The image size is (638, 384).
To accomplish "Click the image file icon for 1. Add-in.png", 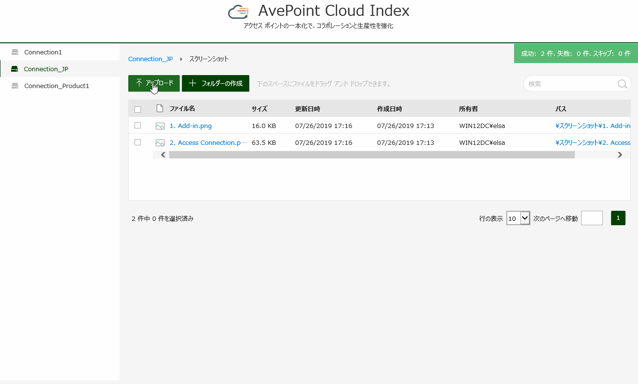I will coord(160,126).
